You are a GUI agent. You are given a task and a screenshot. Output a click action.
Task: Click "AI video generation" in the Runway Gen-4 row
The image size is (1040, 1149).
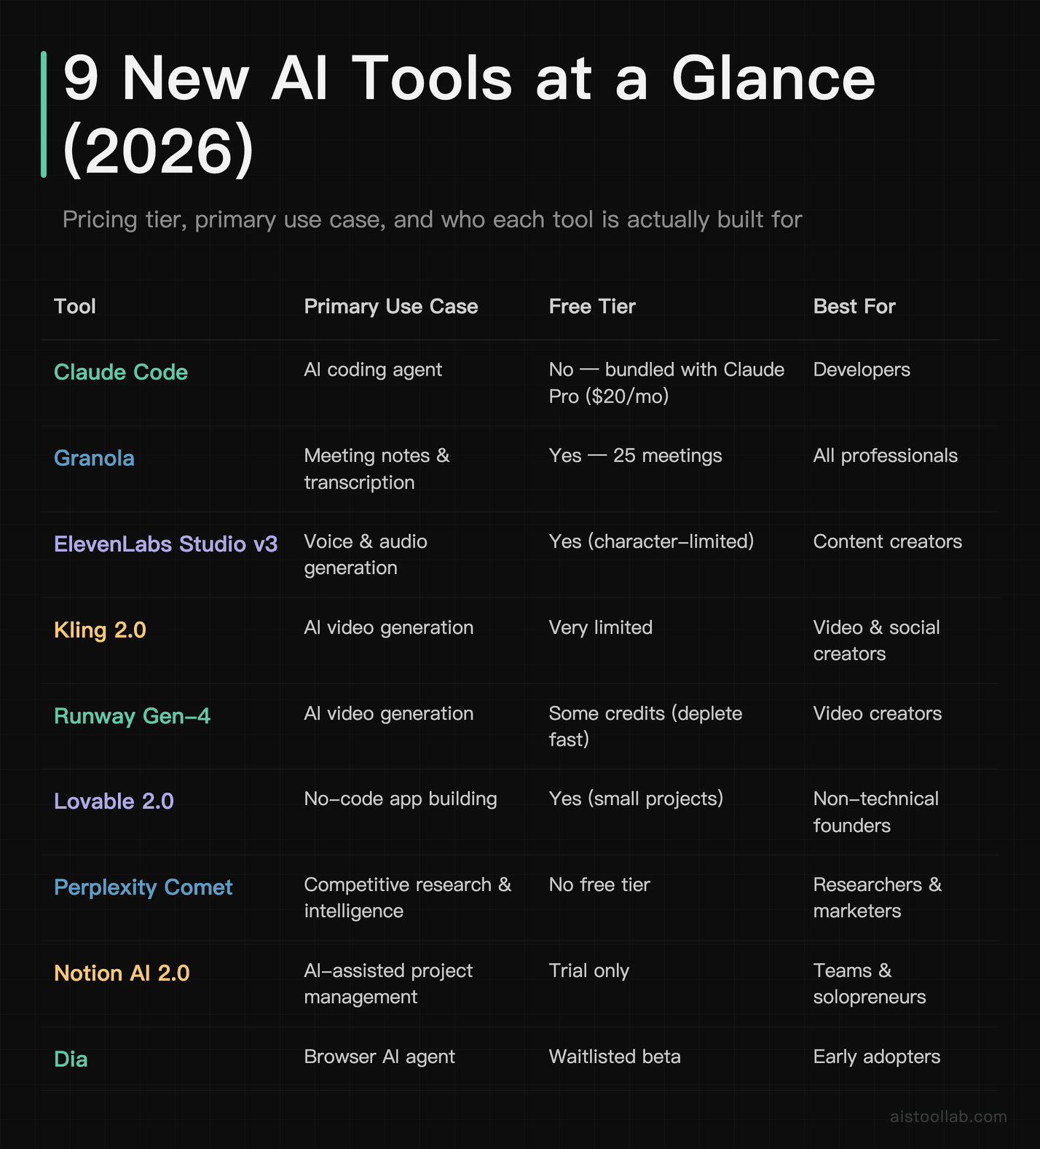389,714
